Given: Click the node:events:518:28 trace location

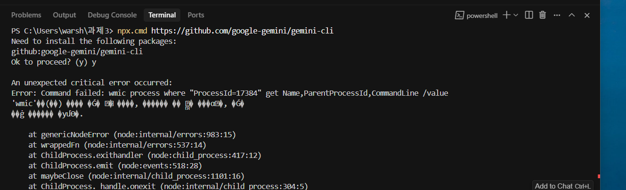Looking at the screenshot, I should (159, 165).
